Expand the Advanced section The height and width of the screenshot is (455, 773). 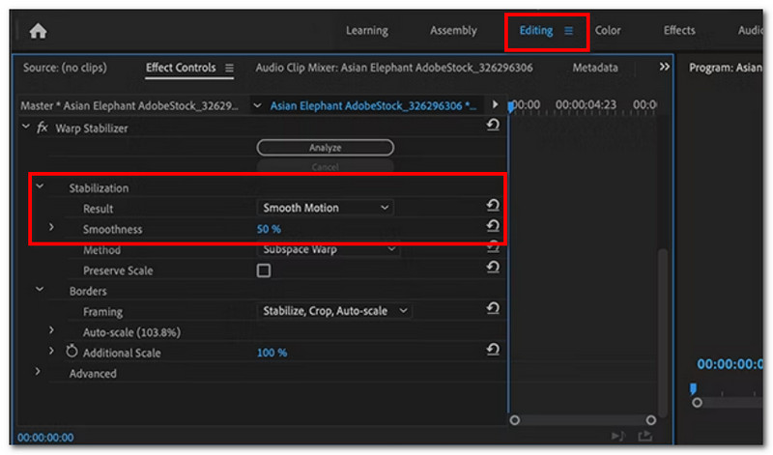pyautogui.click(x=38, y=372)
